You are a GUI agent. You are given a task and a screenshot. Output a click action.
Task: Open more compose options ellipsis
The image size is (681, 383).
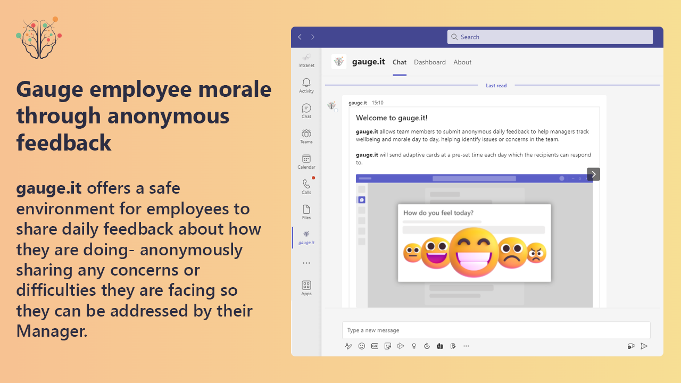(466, 346)
